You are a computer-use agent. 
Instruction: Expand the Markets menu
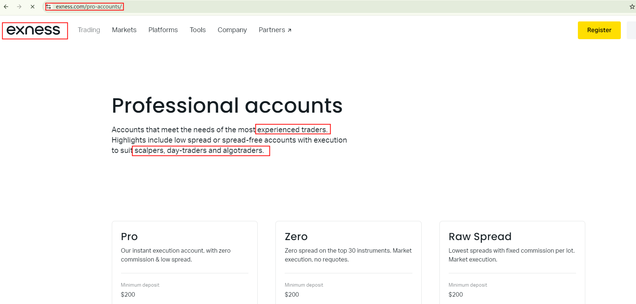click(x=124, y=30)
